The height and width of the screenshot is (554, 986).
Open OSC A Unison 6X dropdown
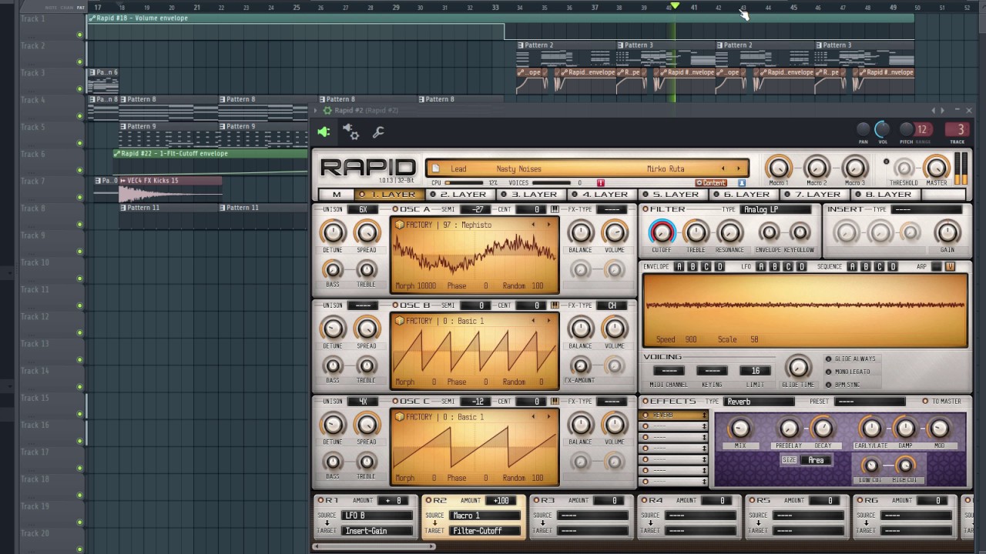click(363, 209)
